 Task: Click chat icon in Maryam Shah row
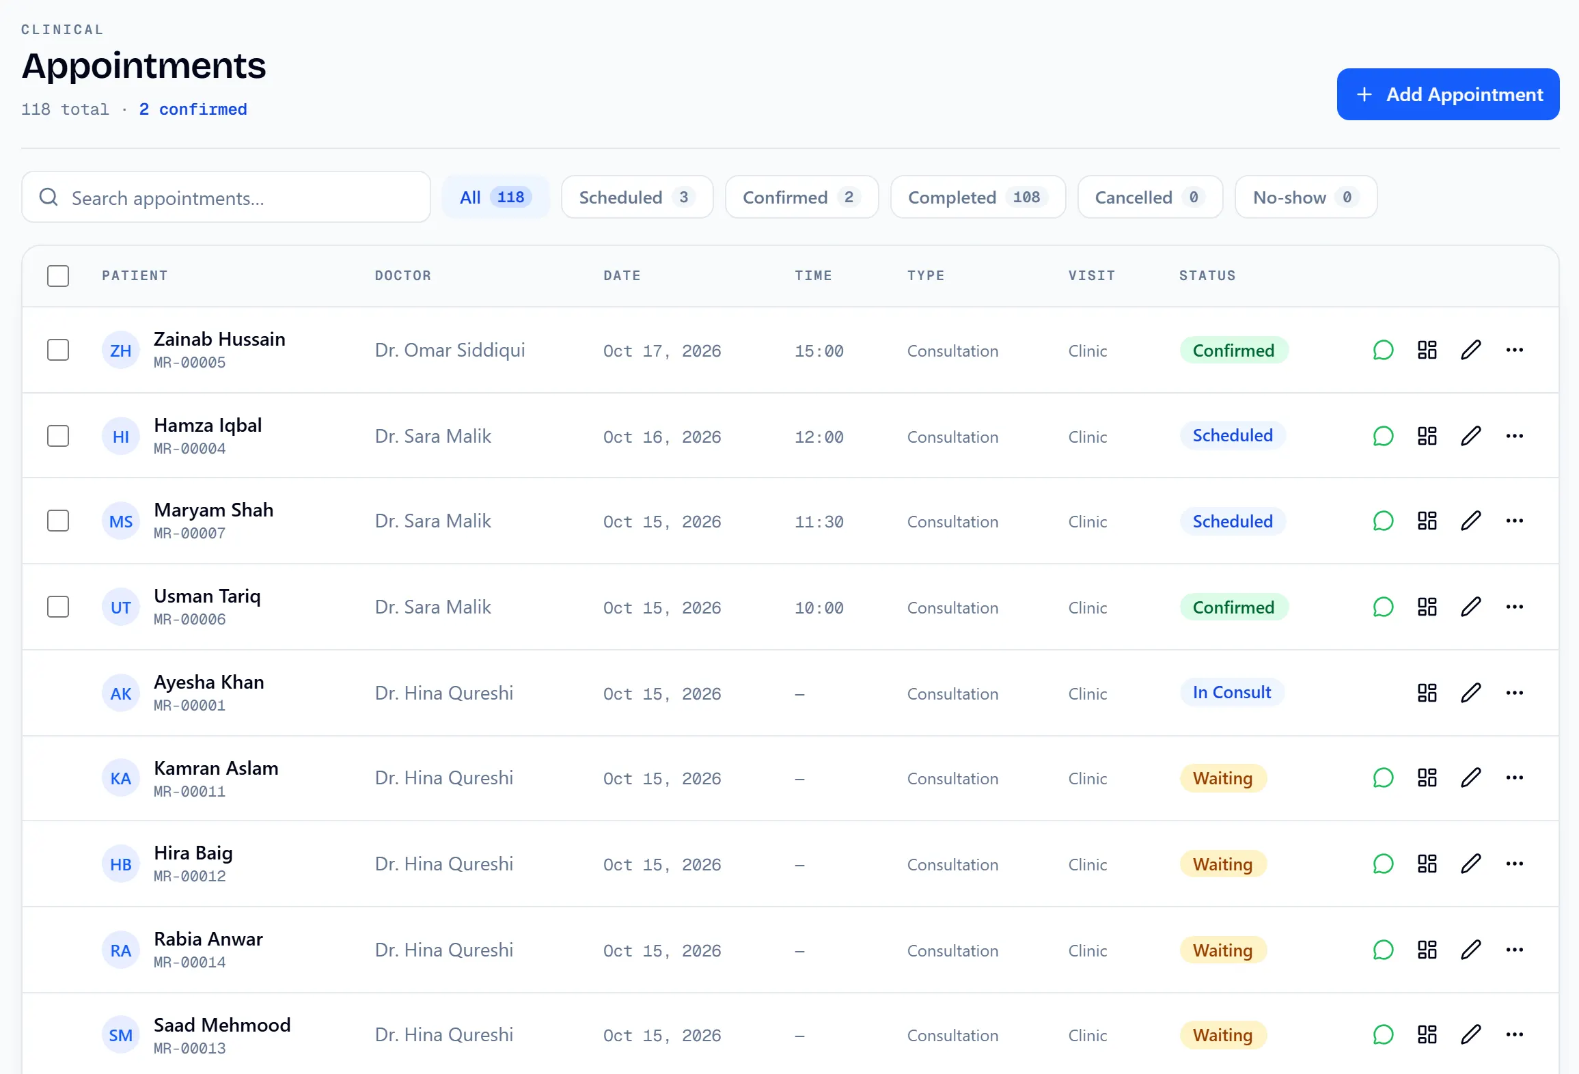(x=1383, y=521)
